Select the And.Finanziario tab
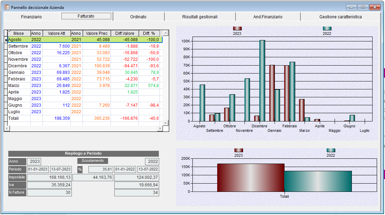The image size is (385, 215). click(268, 17)
